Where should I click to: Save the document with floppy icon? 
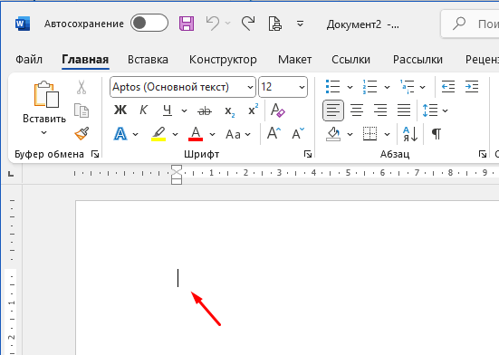tap(187, 24)
